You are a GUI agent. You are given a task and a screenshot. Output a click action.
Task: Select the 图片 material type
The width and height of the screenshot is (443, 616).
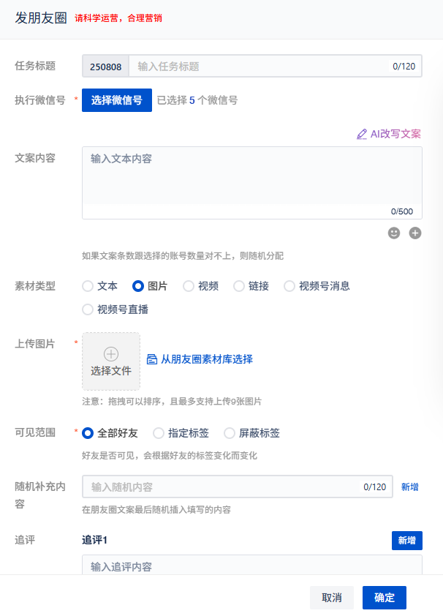click(138, 286)
